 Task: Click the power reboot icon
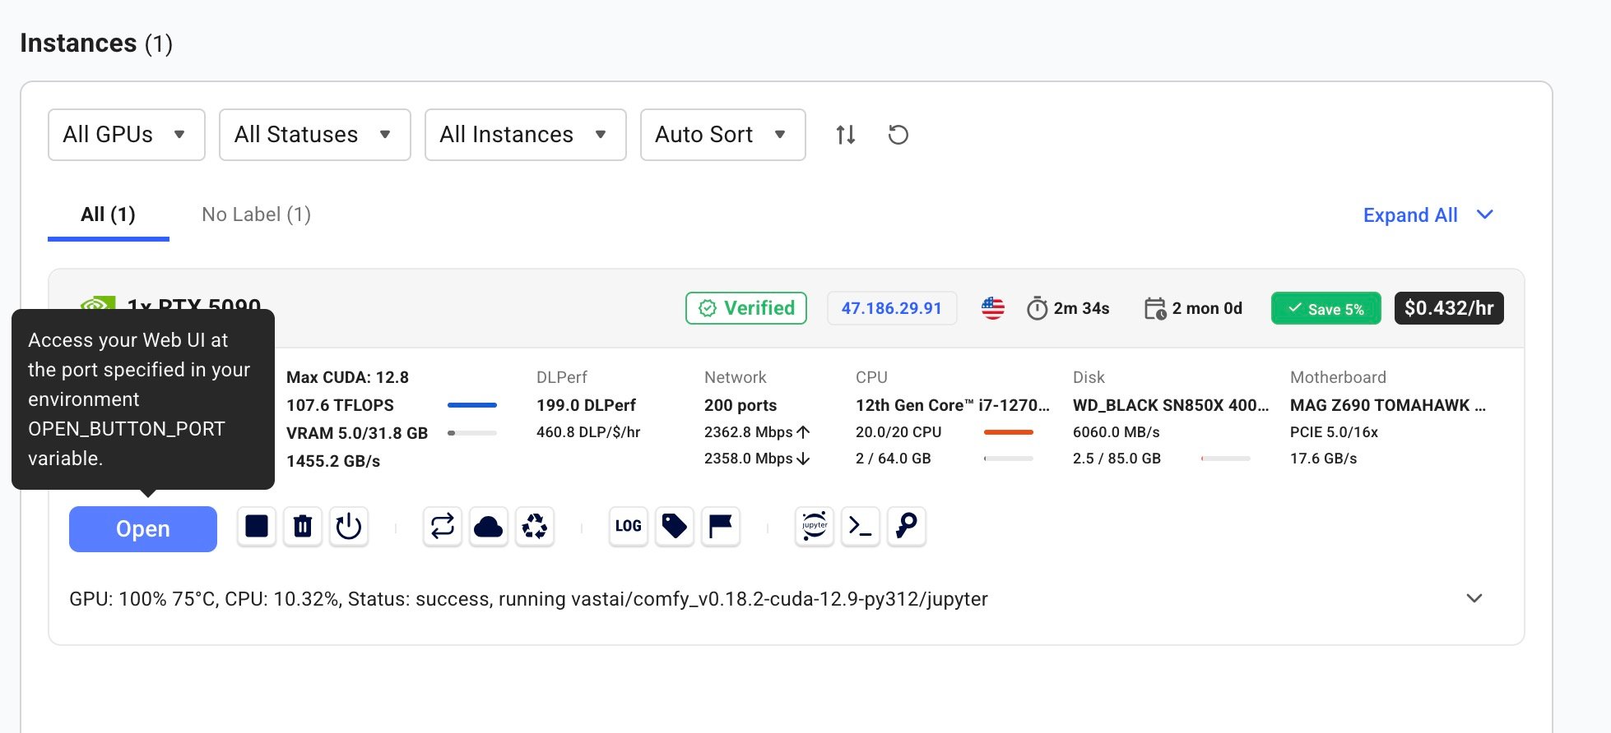[x=349, y=527]
